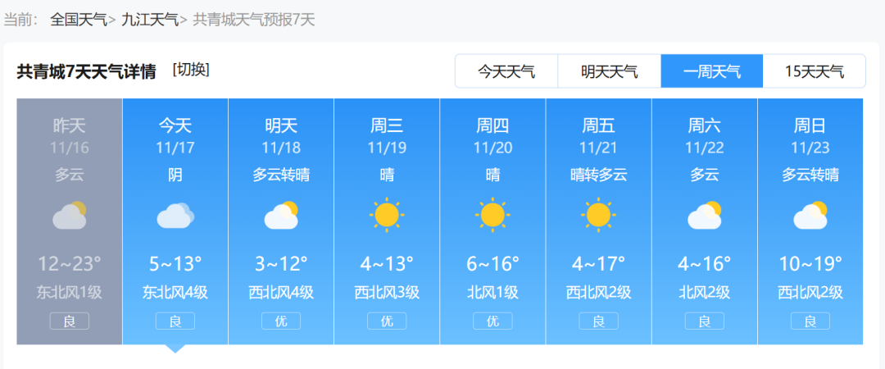Click Thursday's sun icon
This screenshot has height=369, width=885.
click(492, 215)
